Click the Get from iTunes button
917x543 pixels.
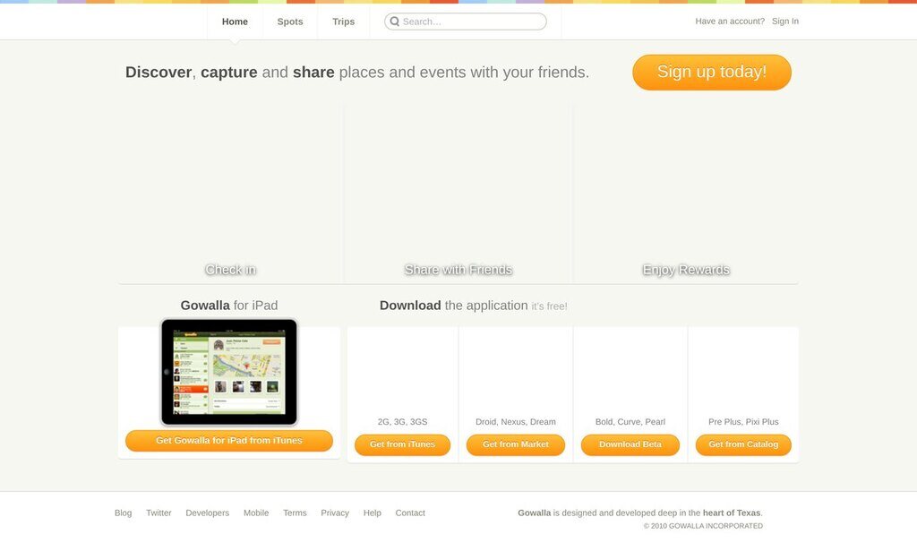[402, 444]
